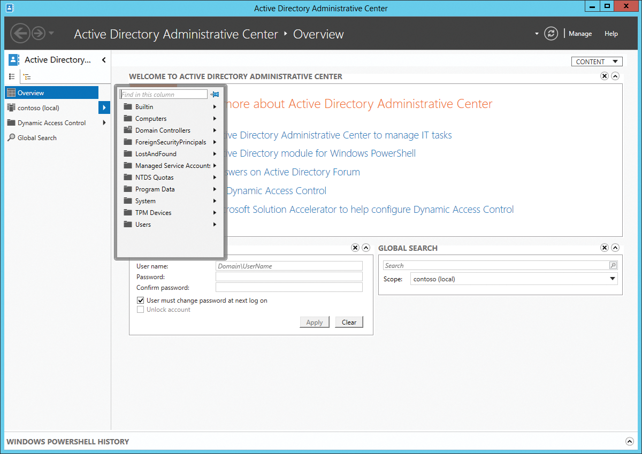This screenshot has width=642, height=454.
Task: Pin the column using the pin icon
Action: click(x=215, y=94)
